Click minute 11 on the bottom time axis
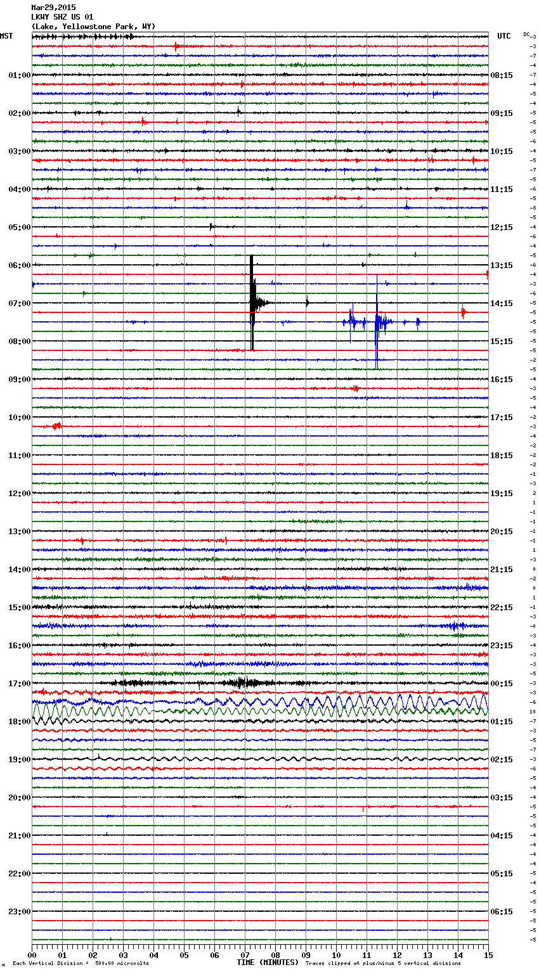The width and height of the screenshot is (539, 972). pos(367,954)
